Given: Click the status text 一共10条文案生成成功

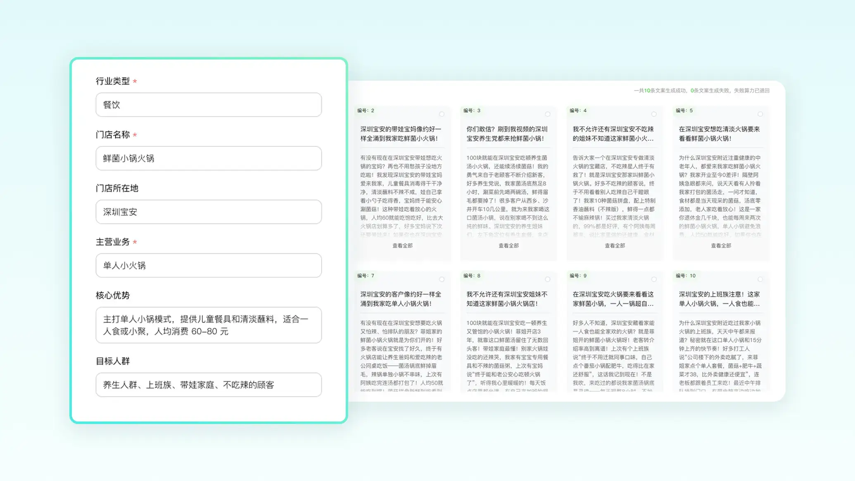Looking at the screenshot, I should (x=660, y=90).
